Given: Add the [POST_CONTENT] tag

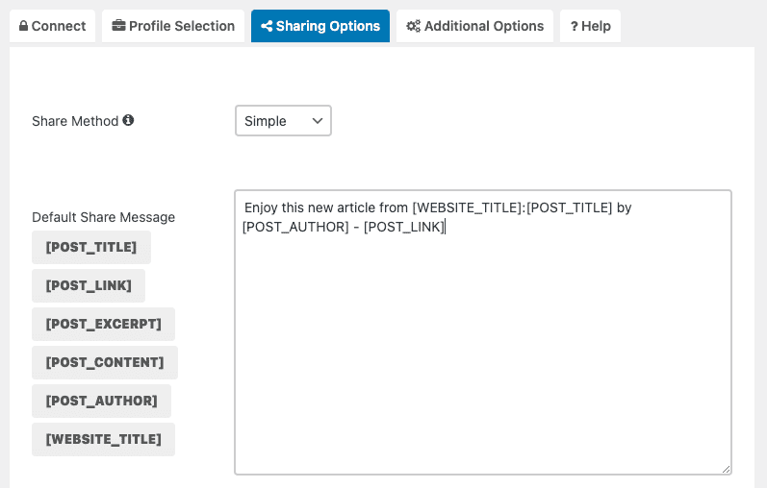Looking at the screenshot, I should [105, 362].
